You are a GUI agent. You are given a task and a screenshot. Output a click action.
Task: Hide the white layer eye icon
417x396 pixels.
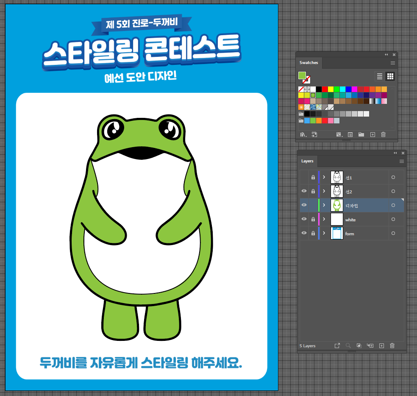pos(304,219)
